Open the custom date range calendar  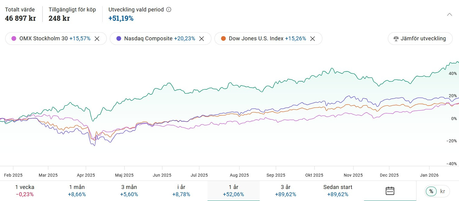[x=390, y=191]
